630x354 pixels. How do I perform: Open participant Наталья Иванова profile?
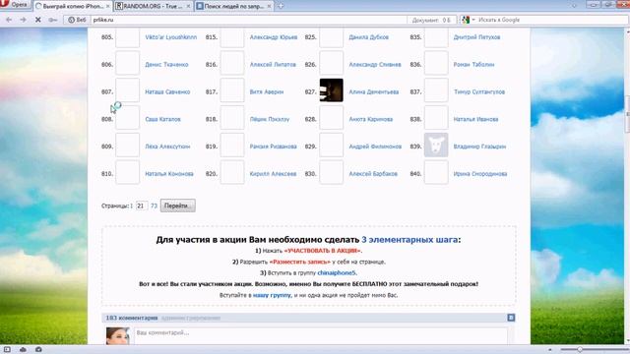[x=475, y=119]
